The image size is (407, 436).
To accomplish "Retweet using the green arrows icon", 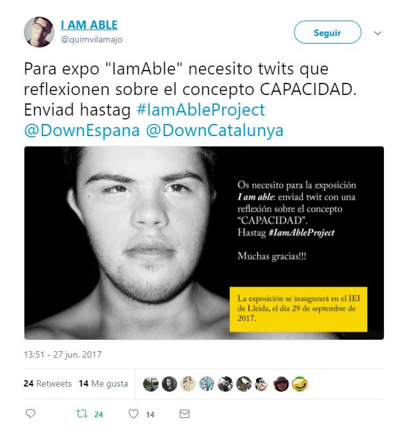I will click(x=82, y=414).
